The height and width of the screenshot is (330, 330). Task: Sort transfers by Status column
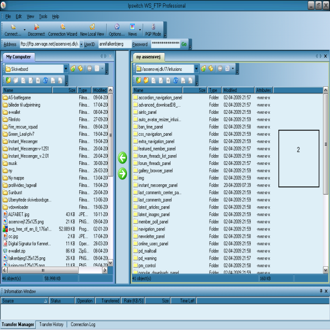click(62, 300)
